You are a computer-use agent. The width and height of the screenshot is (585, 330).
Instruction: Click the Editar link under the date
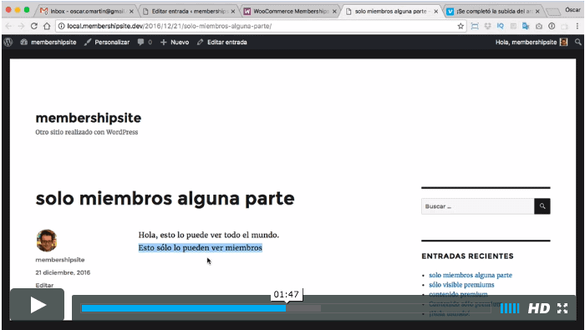click(x=44, y=285)
